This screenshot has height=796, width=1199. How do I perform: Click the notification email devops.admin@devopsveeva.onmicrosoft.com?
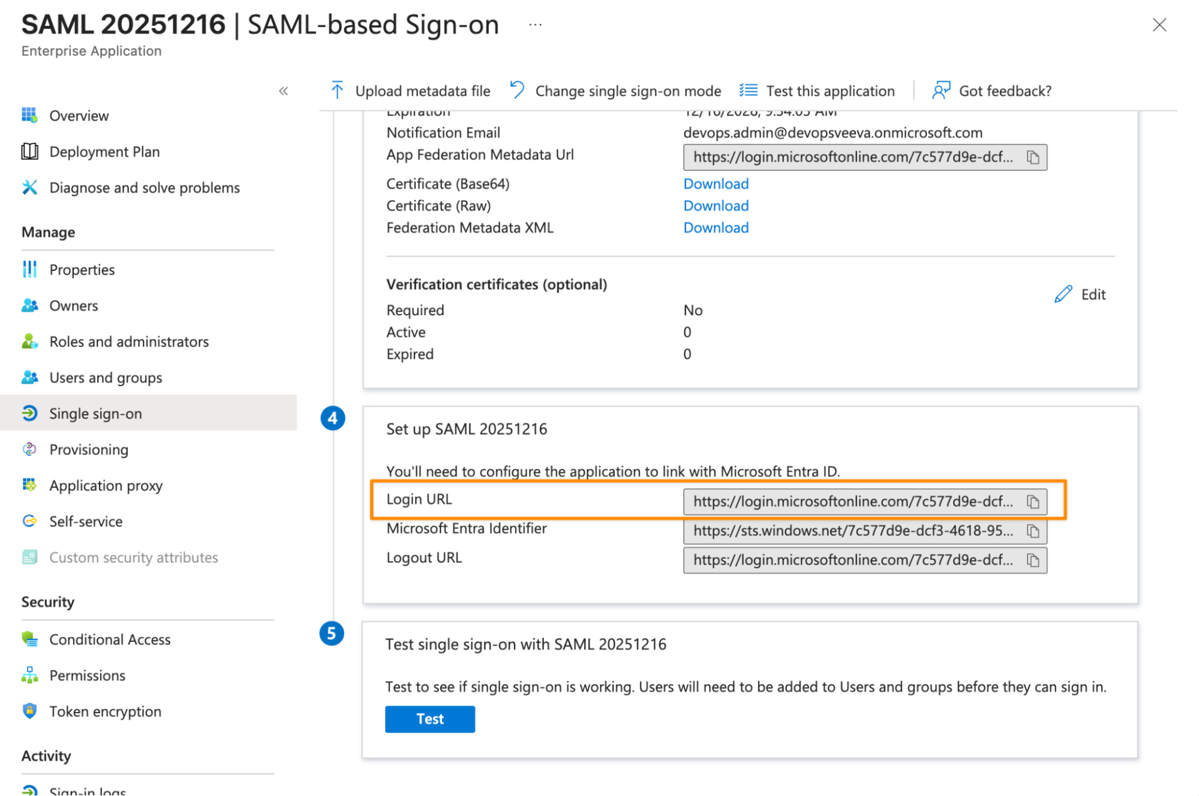(x=833, y=132)
